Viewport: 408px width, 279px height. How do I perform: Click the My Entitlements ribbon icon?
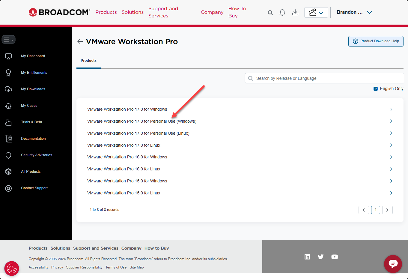[8, 73]
